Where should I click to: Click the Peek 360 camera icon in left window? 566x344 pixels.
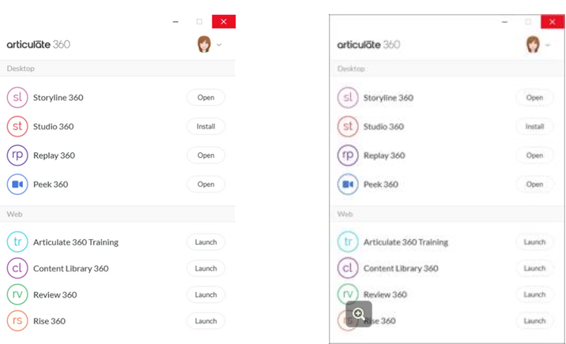[17, 184]
